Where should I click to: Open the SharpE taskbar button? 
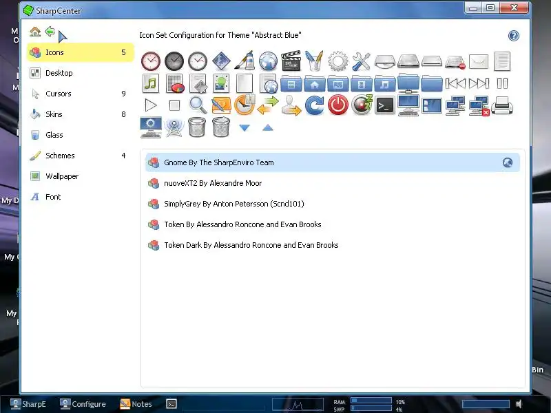pos(28,404)
